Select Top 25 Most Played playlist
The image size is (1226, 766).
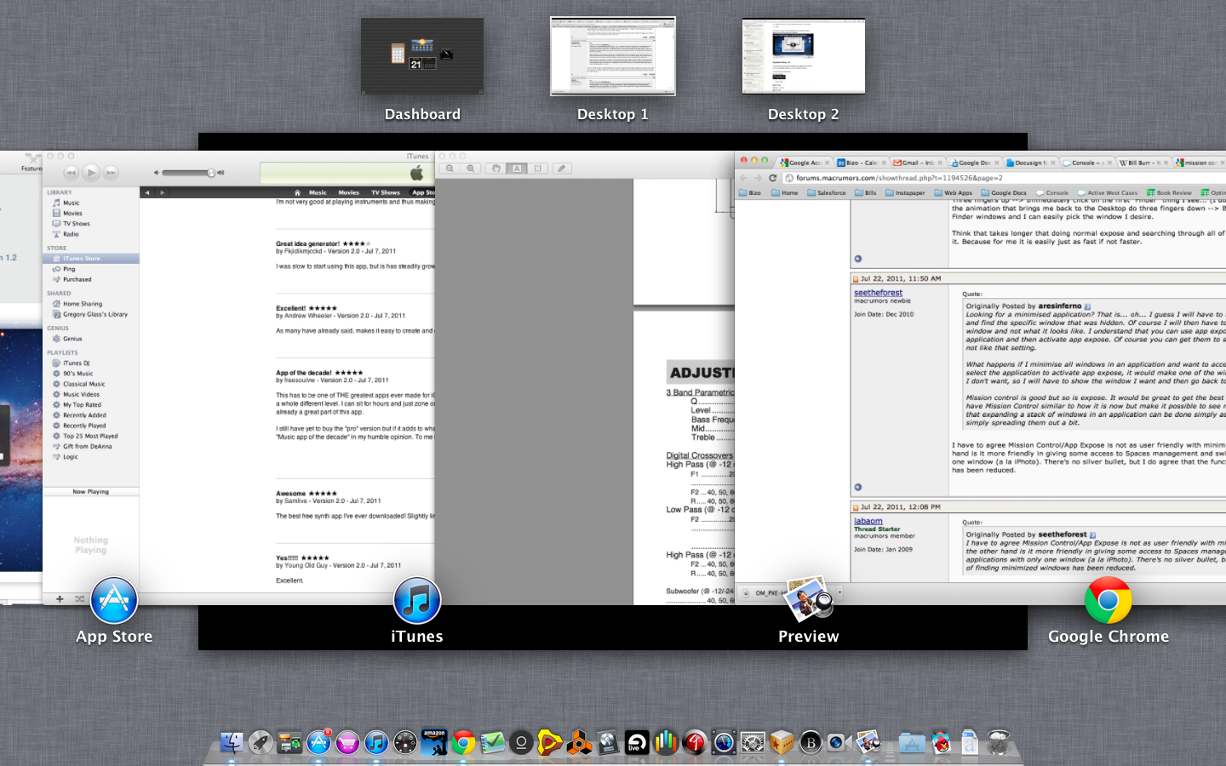[x=90, y=436]
